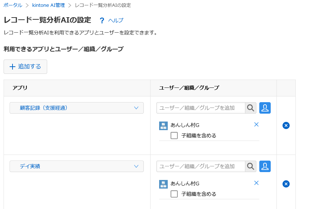Click the search magnifier in 顧客記録 row
The width and height of the screenshot is (314, 209).
click(x=251, y=108)
